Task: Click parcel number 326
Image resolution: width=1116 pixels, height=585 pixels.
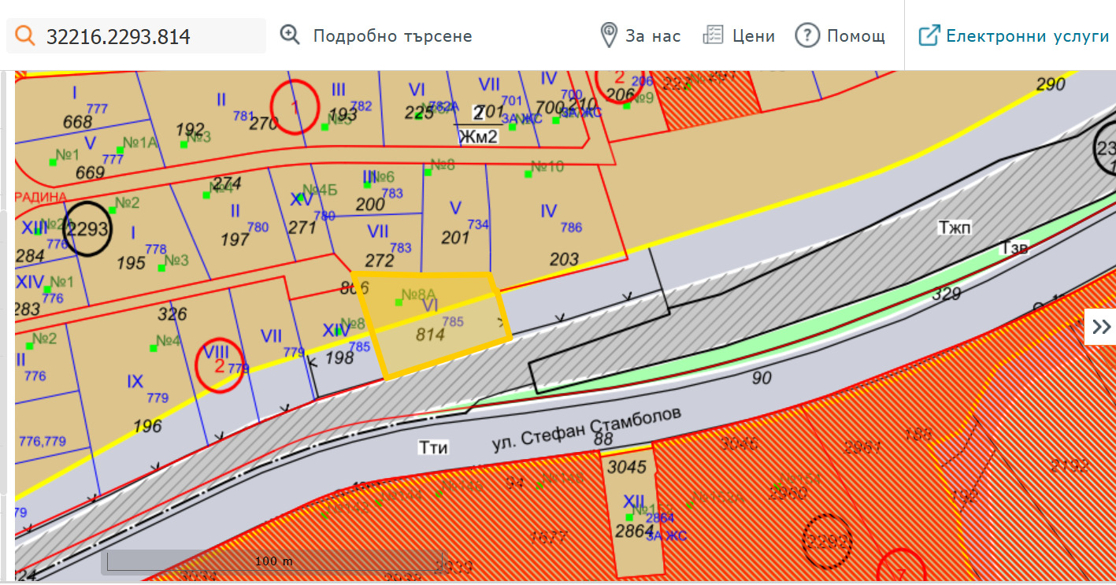Action: point(172,315)
